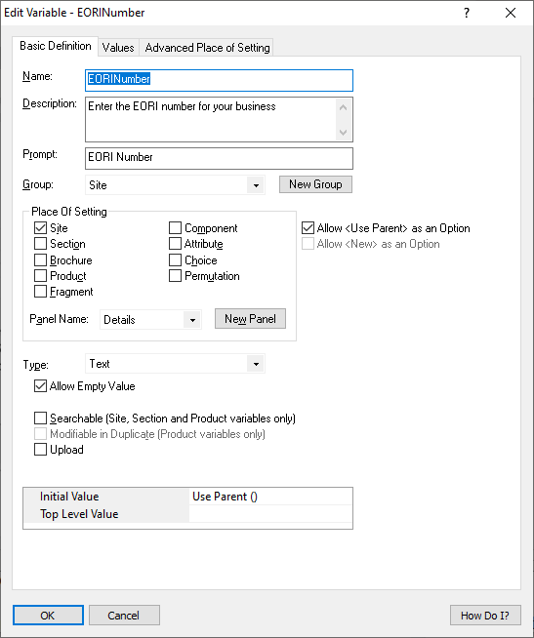Click the New Group button
The width and height of the screenshot is (534, 638).
tap(315, 184)
